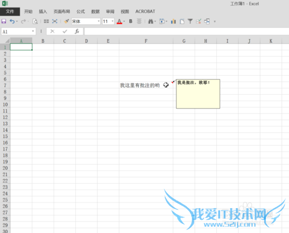Click the Excel app icon in title bar
The image size is (289, 233).
point(5,3)
